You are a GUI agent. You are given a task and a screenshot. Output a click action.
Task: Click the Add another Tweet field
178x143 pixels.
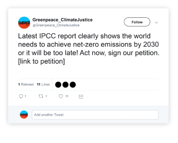pyautogui.click(x=95, y=115)
